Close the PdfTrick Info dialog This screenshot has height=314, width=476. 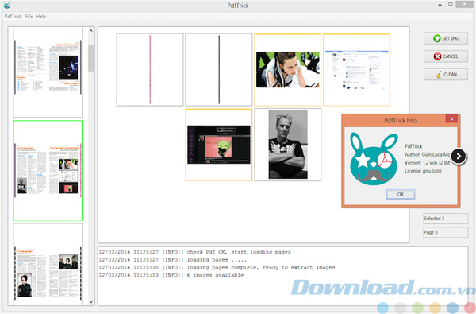pyautogui.click(x=451, y=118)
